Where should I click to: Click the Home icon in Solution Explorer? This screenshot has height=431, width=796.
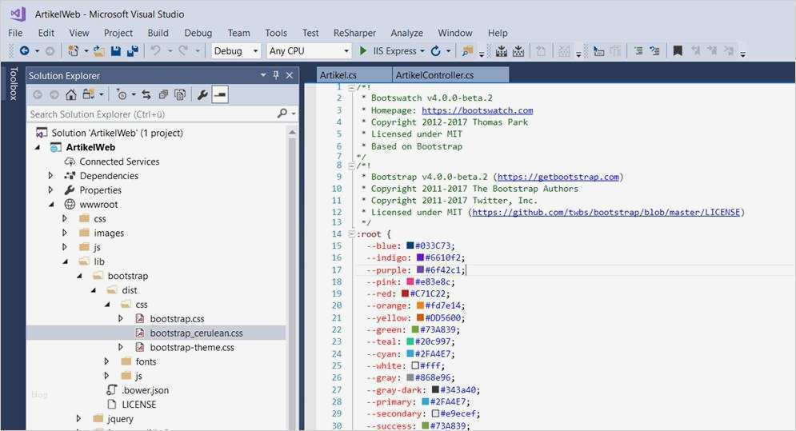[x=71, y=94]
